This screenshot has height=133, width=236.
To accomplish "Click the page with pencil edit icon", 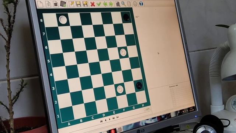I will click(71, 4).
